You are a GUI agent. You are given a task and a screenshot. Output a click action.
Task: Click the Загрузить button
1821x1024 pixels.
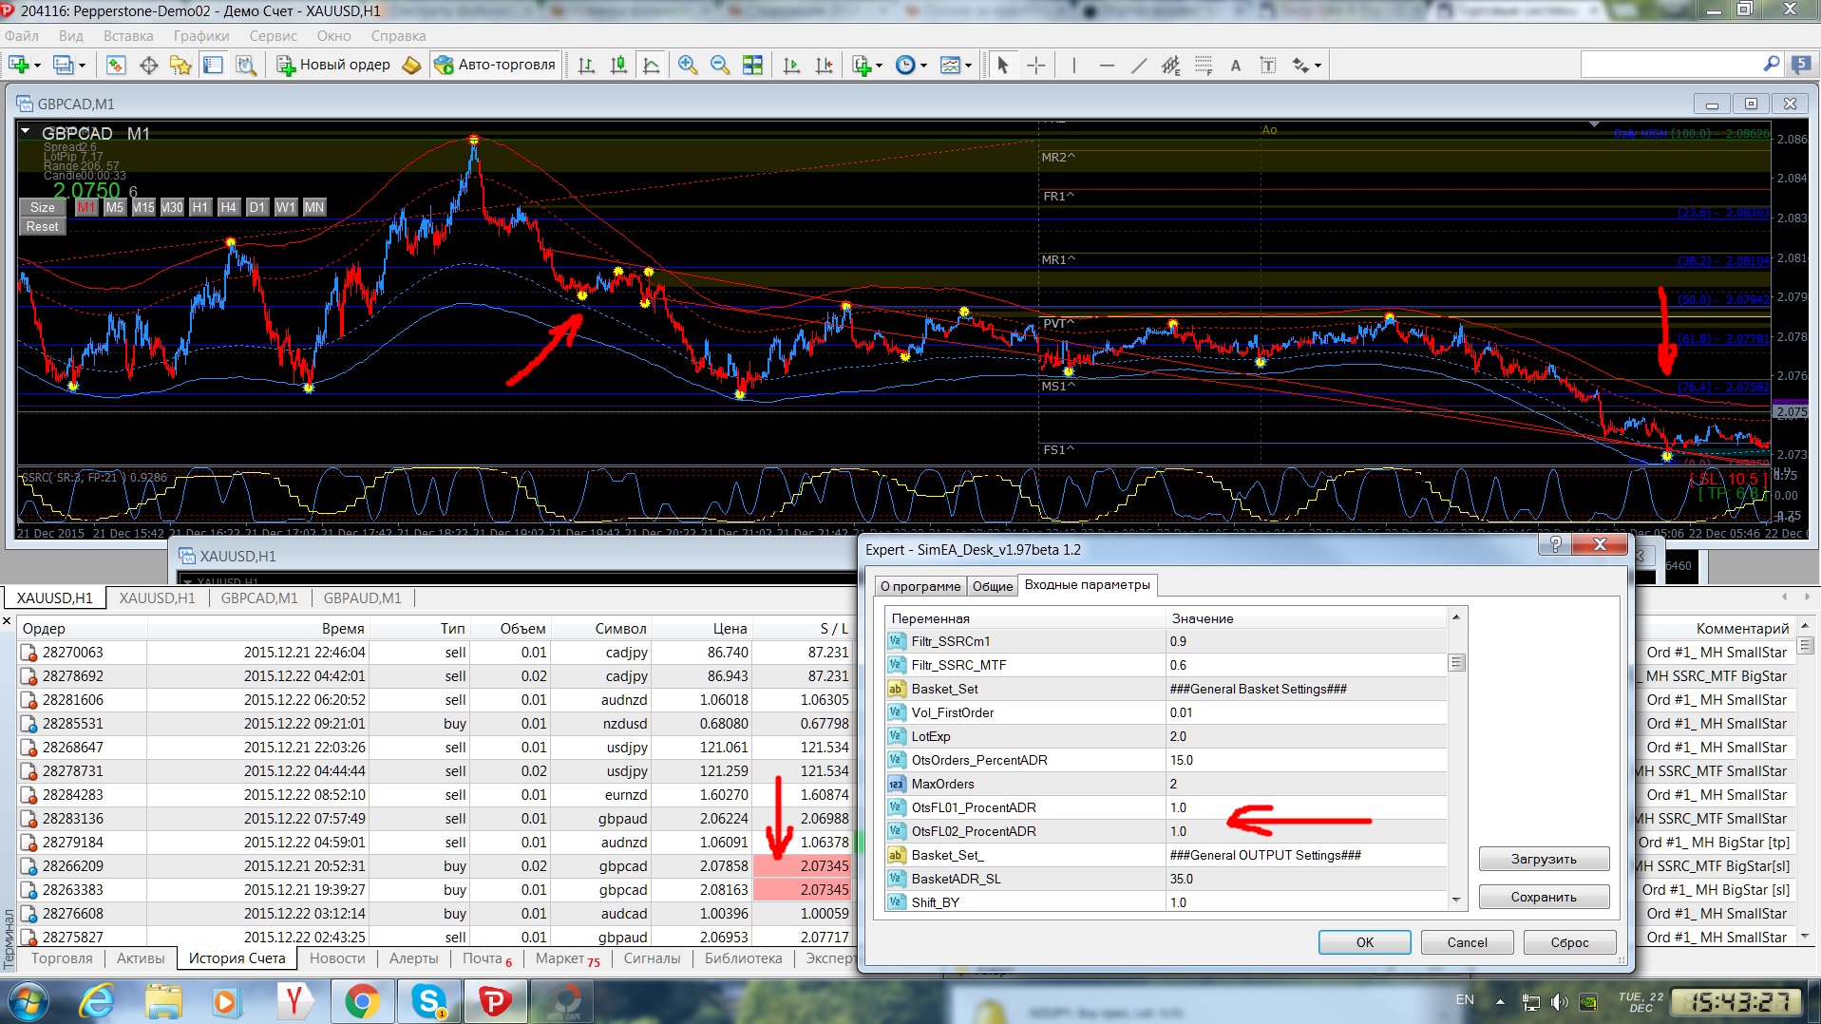click(x=1544, y=859)
